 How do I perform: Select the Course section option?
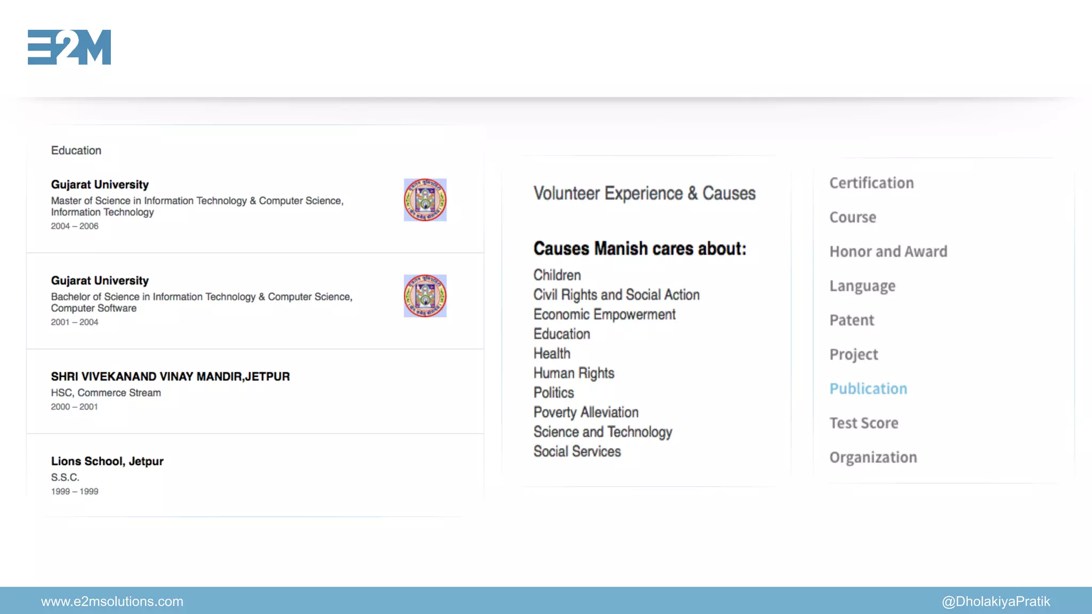tap(853, 217)
